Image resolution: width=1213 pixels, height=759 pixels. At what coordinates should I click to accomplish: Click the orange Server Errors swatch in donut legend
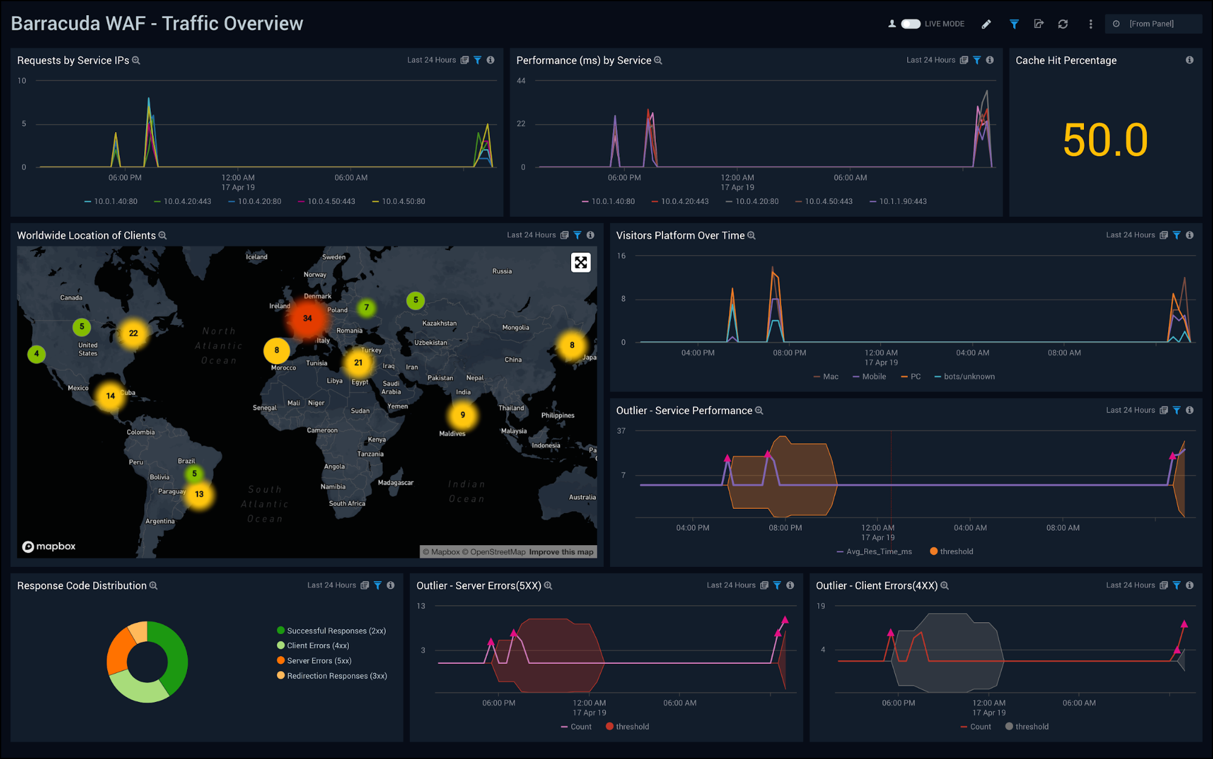pos(280,660)
